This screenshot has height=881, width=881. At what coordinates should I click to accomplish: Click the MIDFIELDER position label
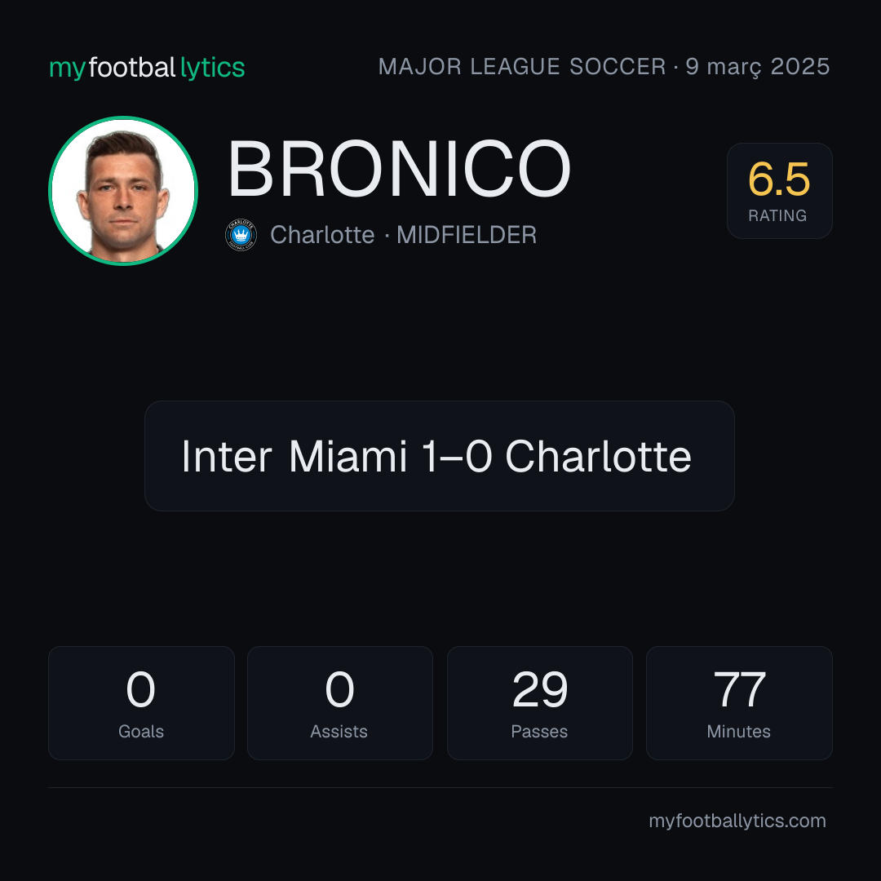(467, 235)
